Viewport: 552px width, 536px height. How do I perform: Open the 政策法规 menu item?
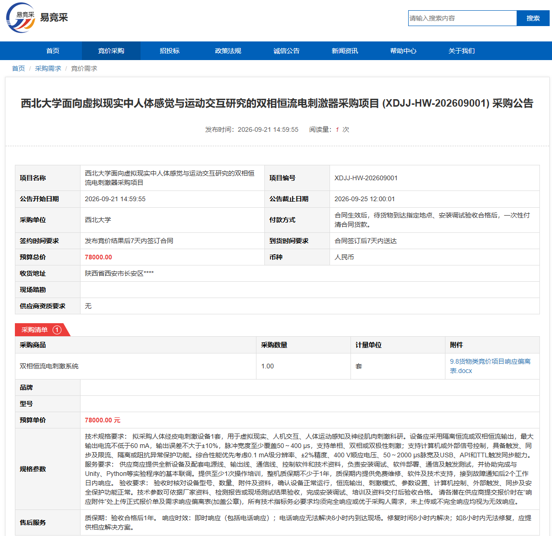228,51
